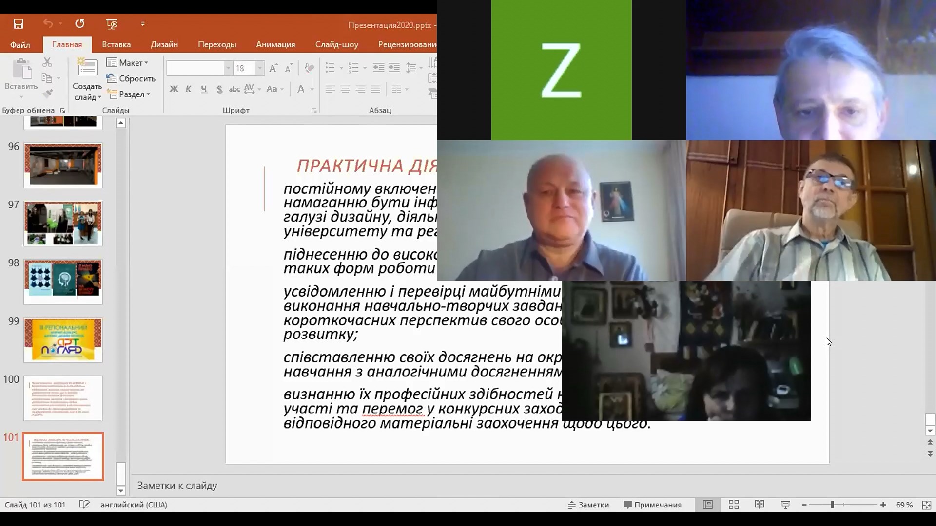Switch to the Слайд-шоу tab
Screen dimensions: 936x526
[336, 44]
